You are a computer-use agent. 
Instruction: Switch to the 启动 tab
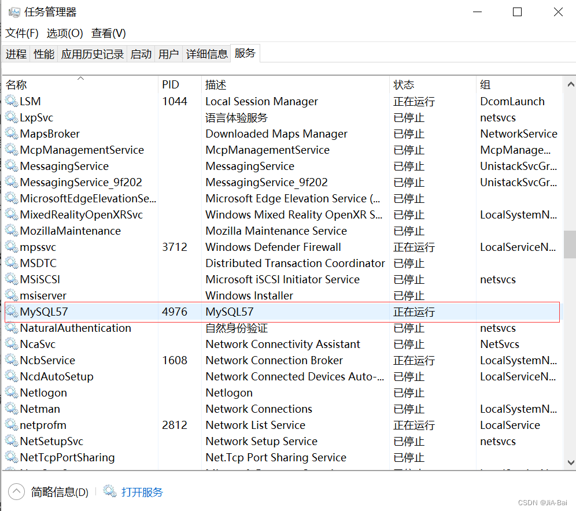[141, 54]
